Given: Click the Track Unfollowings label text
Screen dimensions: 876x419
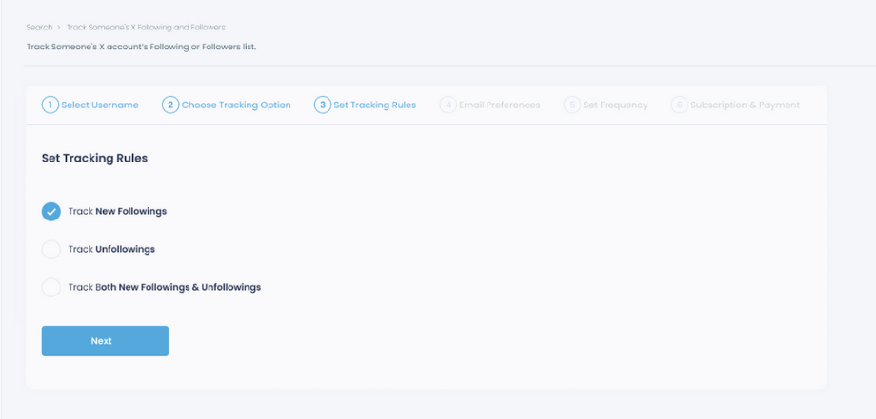Looking at the screenshot, I should coord(111,249).
